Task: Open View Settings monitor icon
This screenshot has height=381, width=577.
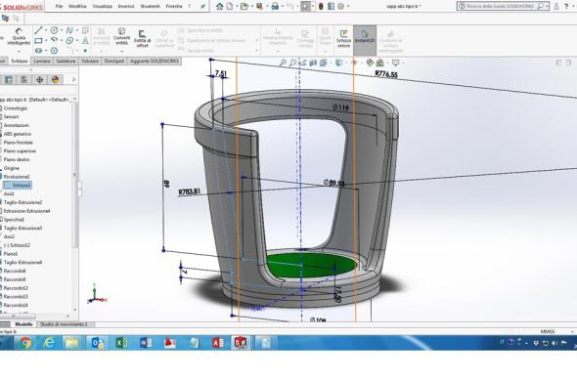Action: [395, 63]
